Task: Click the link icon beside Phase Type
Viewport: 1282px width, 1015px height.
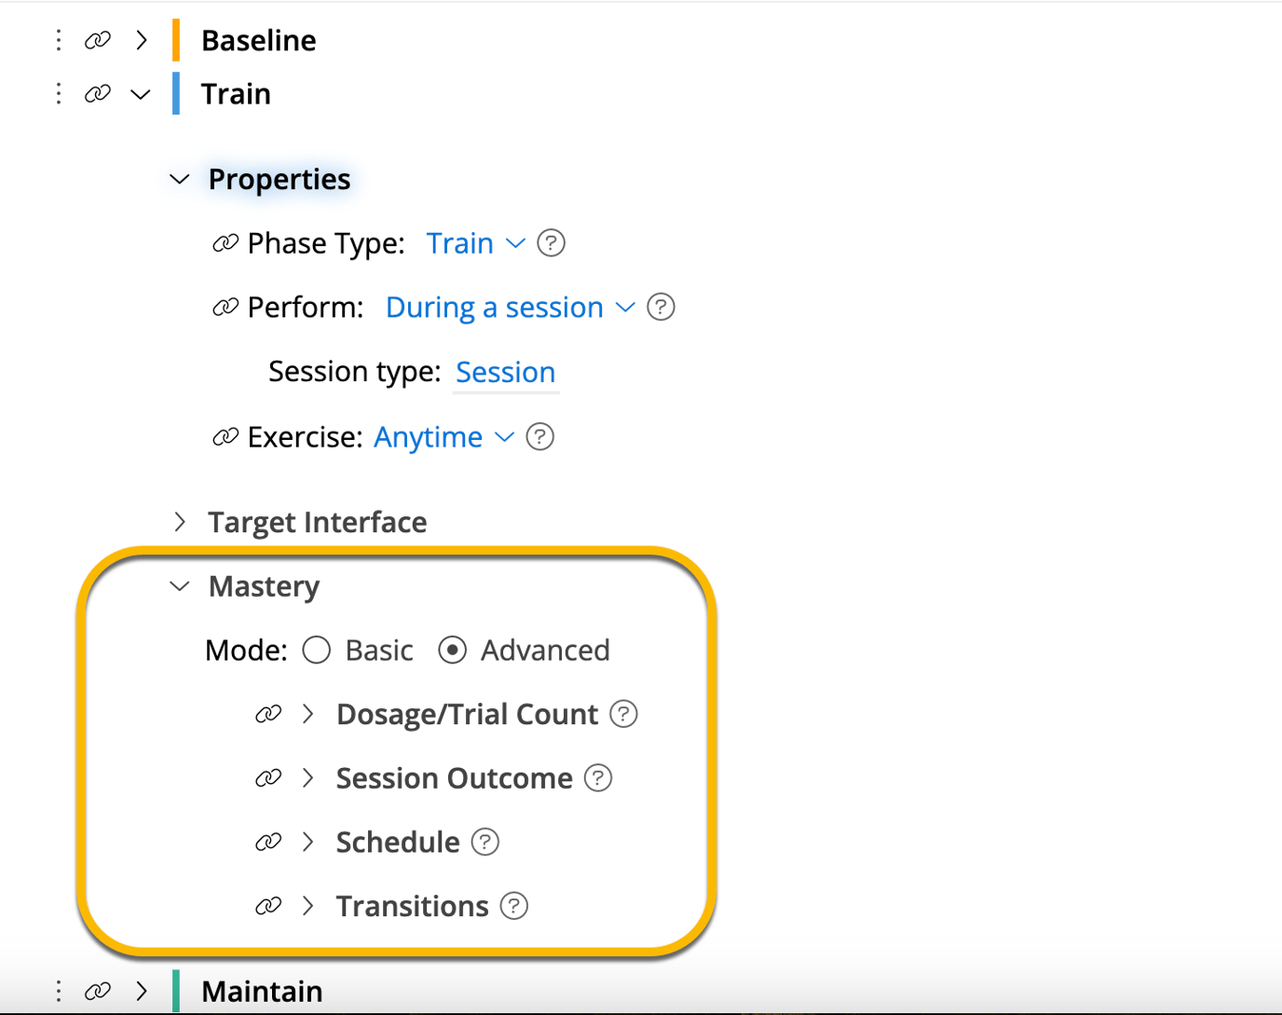Action: pyautogui.click(x=225, y=242)
